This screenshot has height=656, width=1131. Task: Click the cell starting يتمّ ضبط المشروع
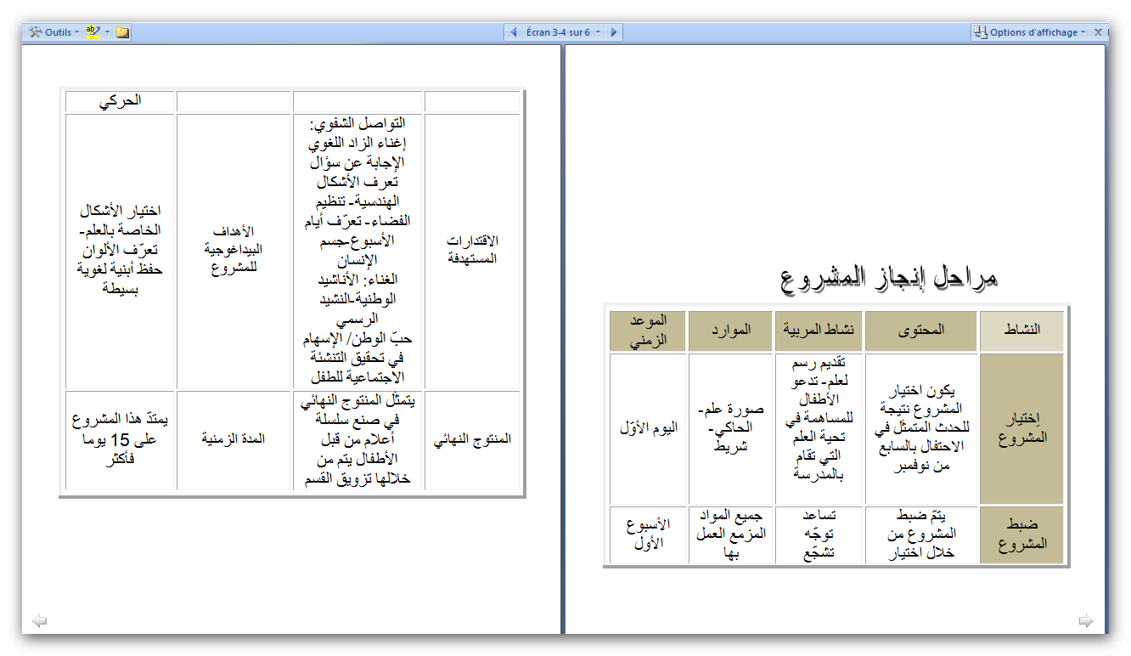(x=921, y=535)
